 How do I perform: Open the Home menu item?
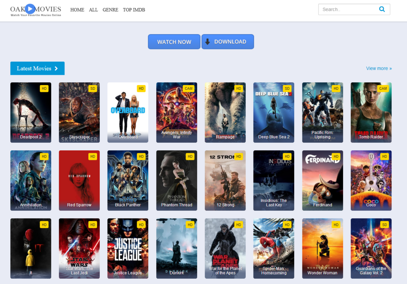coord(77,10)
